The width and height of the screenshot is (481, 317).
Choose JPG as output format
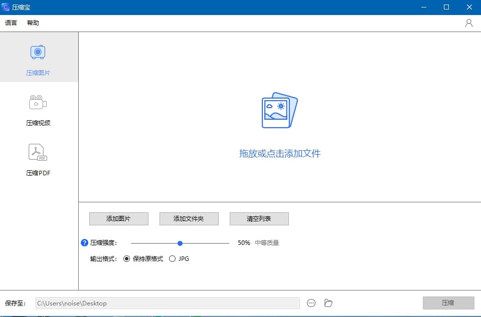[172, 259]
